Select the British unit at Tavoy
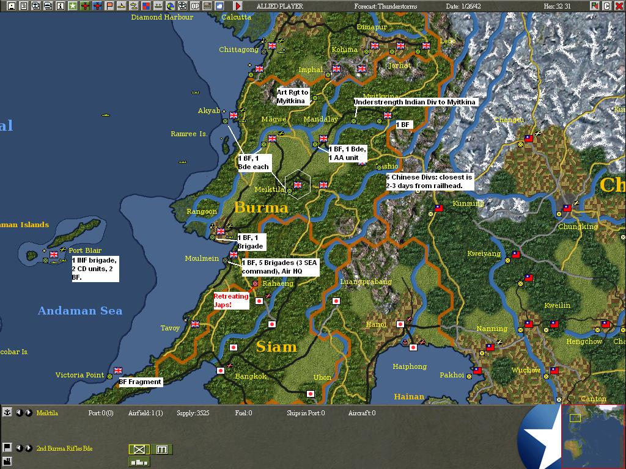Image resolution: width=626 pixels, height=469 pixels. click(x=195, y=324)
